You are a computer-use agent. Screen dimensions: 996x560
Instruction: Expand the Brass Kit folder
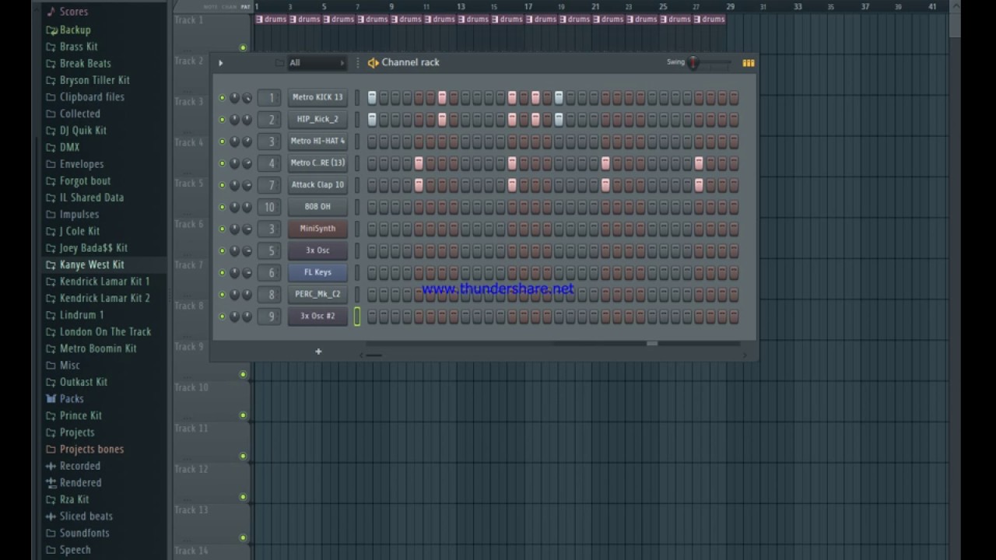(79, 47)
